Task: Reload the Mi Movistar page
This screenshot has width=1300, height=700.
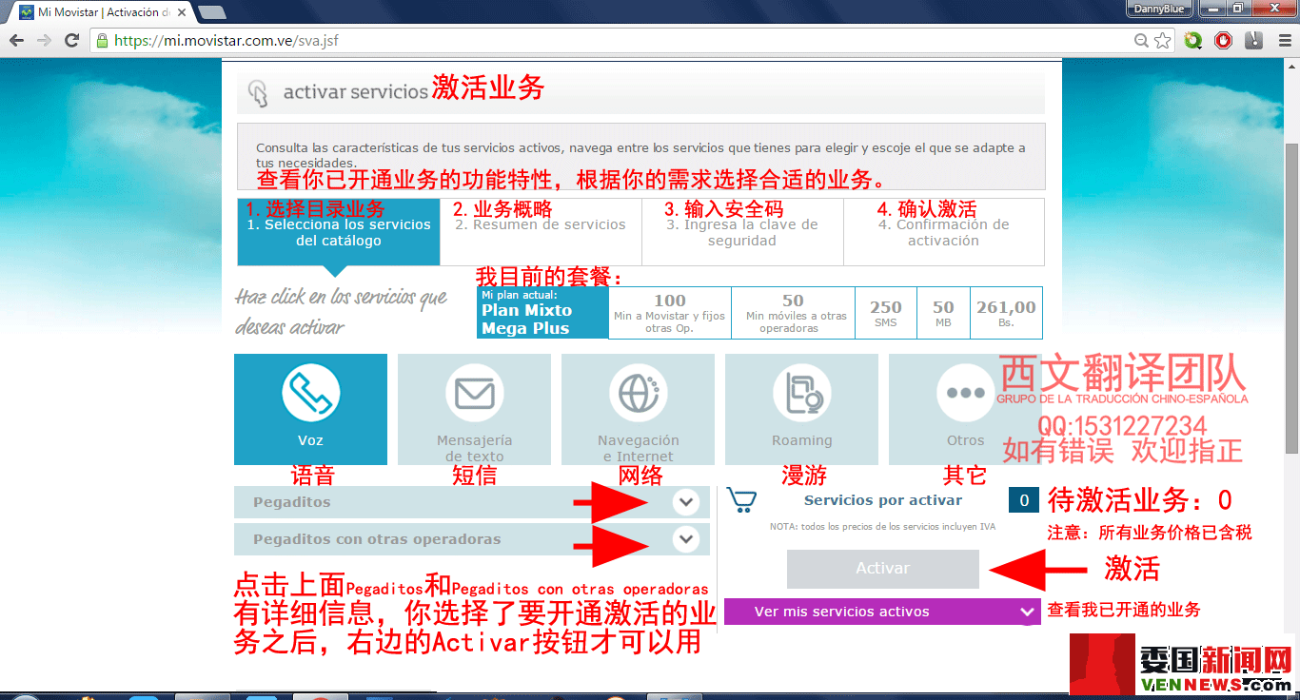Action: 71,41
